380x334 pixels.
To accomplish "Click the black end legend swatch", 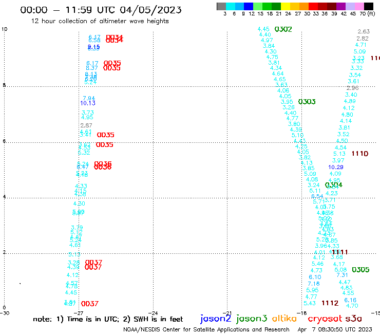I will pyautogui.click(x=369, y=6).
